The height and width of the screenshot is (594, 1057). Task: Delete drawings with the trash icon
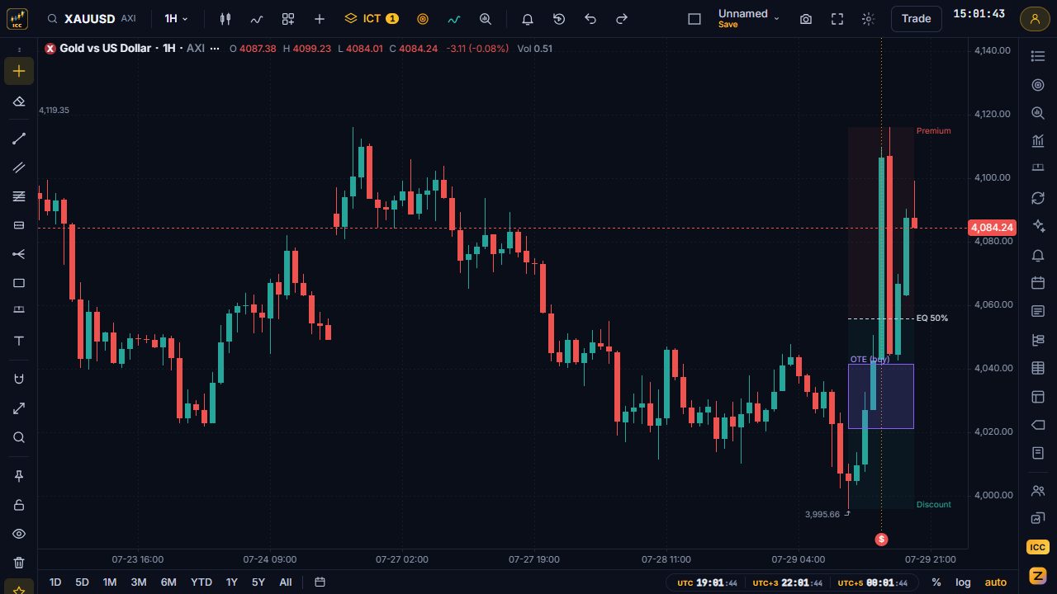point(19,563)
